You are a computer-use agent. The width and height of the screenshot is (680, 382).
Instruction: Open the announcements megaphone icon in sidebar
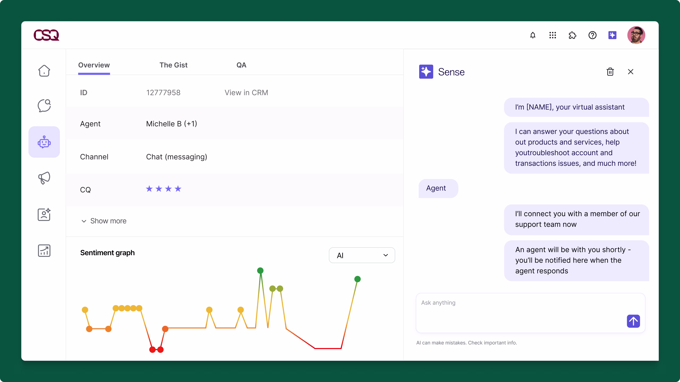point(44,178)
